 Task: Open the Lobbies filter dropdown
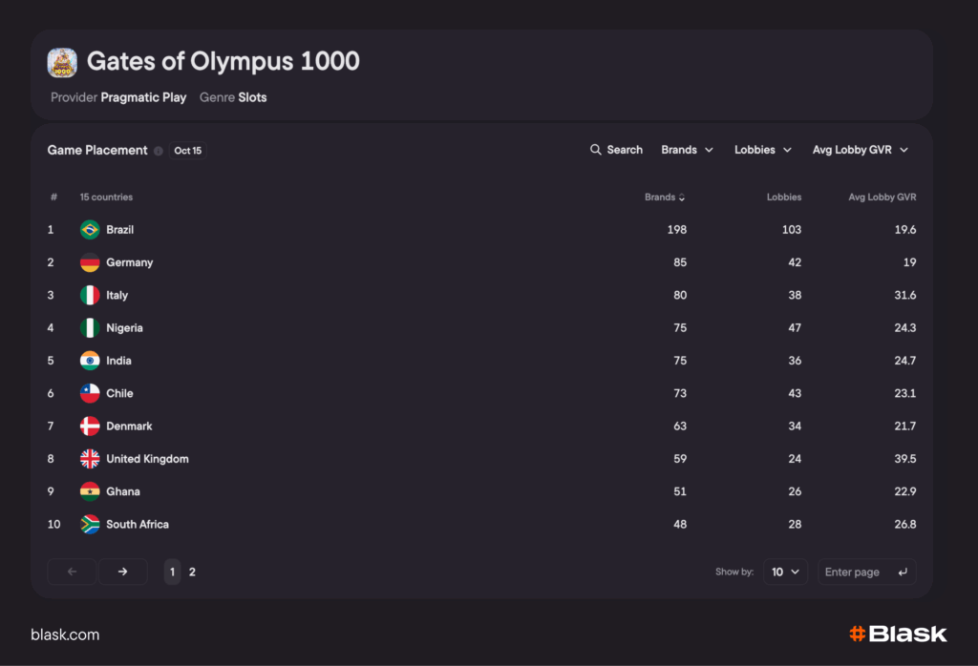[762, 150]
